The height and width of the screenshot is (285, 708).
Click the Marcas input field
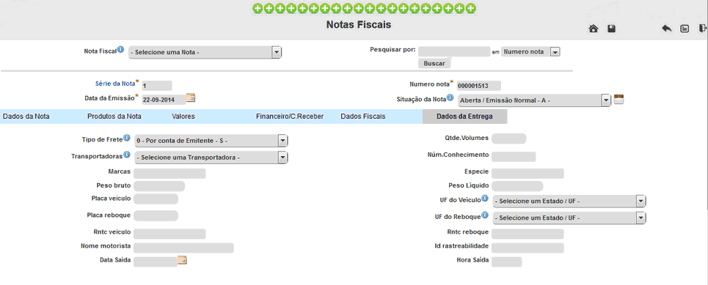point(169,174)
